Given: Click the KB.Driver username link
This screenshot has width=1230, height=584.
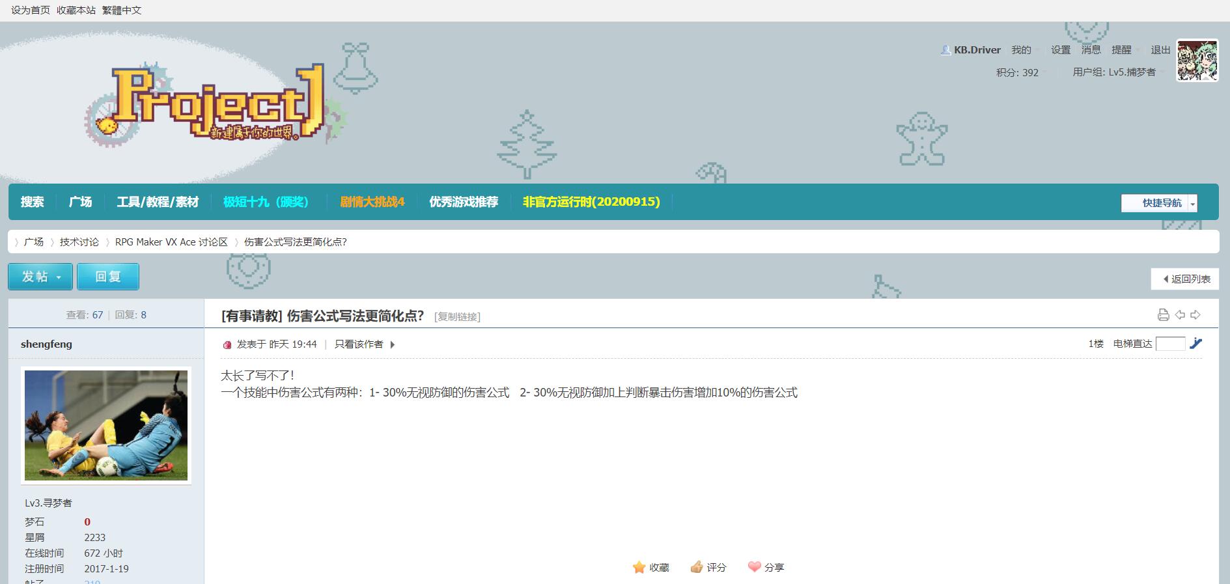Looking at the screenshot, I should (x=977, y=50).
